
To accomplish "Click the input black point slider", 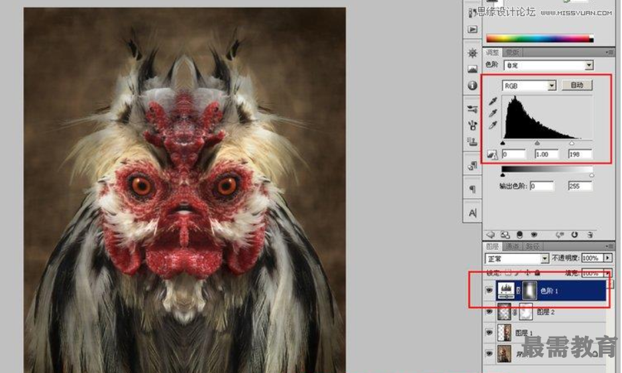I will (x=503, y=143).
